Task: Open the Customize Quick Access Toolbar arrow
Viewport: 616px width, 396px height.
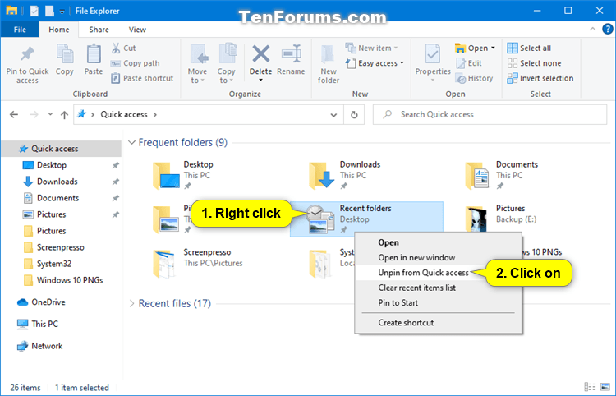Action: pos(62,12)
